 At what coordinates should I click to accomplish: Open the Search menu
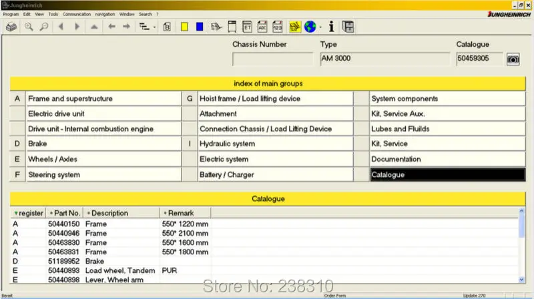[145, 14]
